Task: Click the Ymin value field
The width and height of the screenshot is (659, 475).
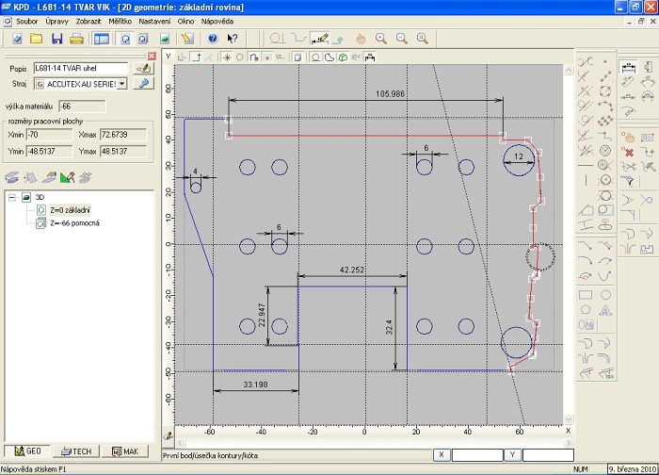Action: pos(49,151)
